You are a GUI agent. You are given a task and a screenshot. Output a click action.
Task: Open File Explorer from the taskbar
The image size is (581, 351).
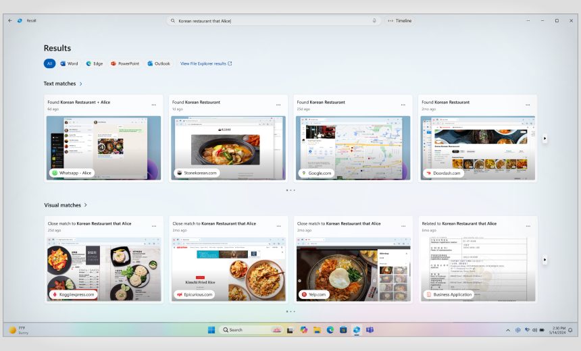[317, 330]
